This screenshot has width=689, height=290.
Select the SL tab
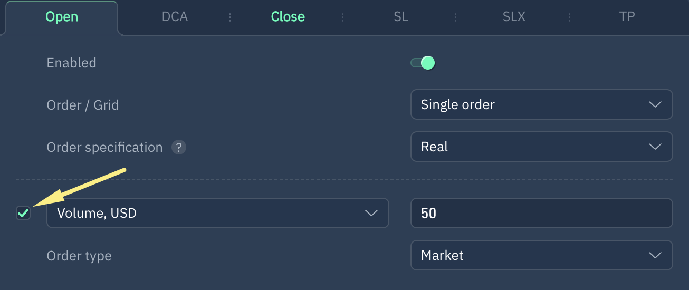point(401,17)
